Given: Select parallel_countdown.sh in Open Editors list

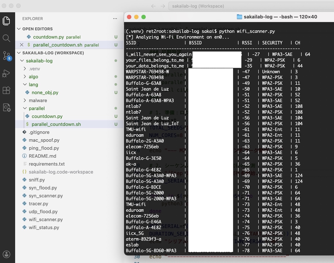Looking at the screenshot, I should (x=70, y=45).
